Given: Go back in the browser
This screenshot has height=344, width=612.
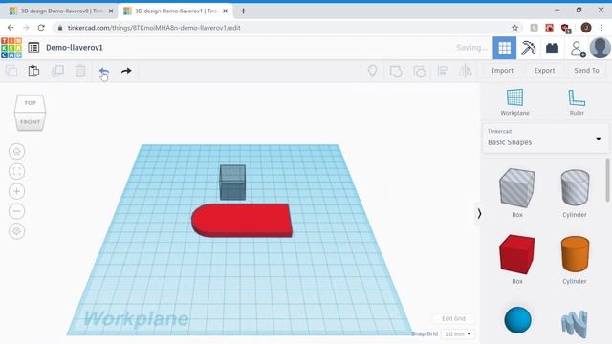Looking at the screenshot, I should coord(11,28).
